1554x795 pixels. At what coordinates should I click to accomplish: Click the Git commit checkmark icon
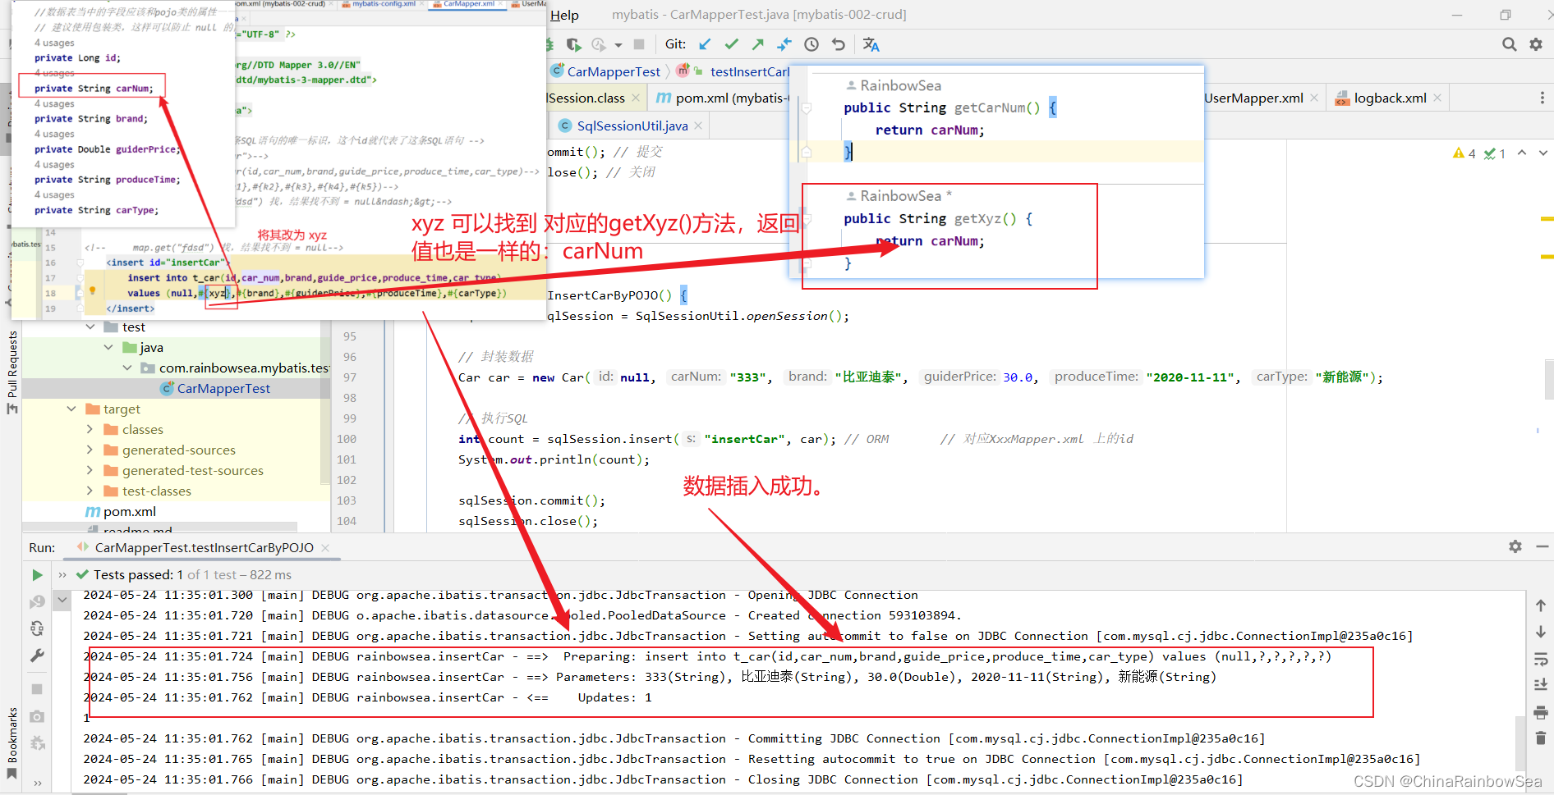732,44
